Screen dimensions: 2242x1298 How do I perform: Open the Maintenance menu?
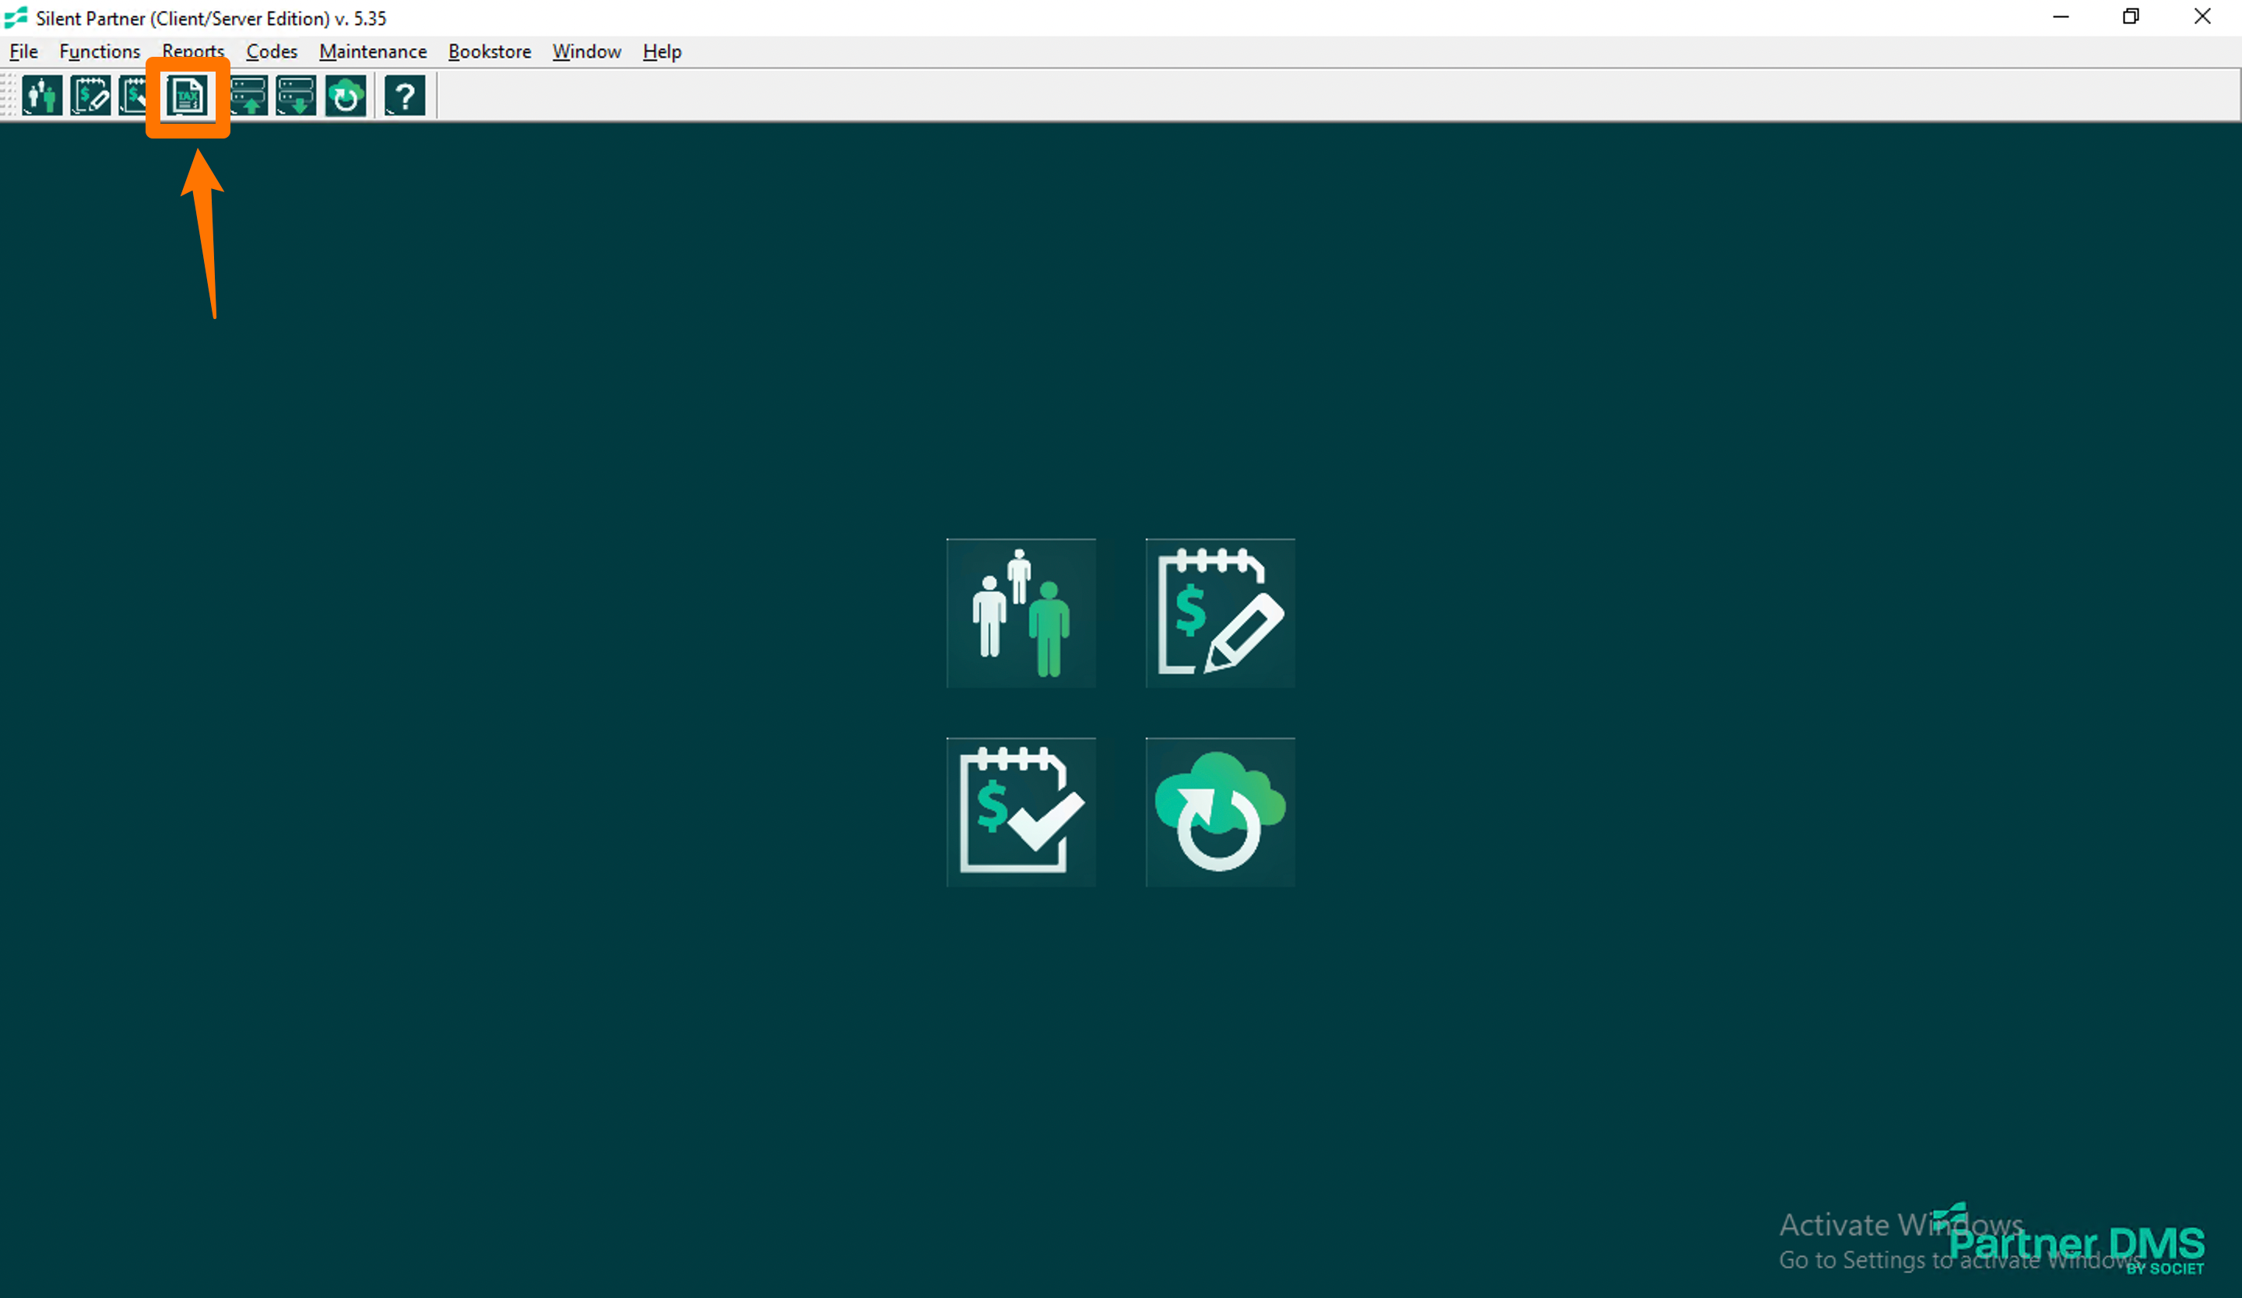click(373, 51)
